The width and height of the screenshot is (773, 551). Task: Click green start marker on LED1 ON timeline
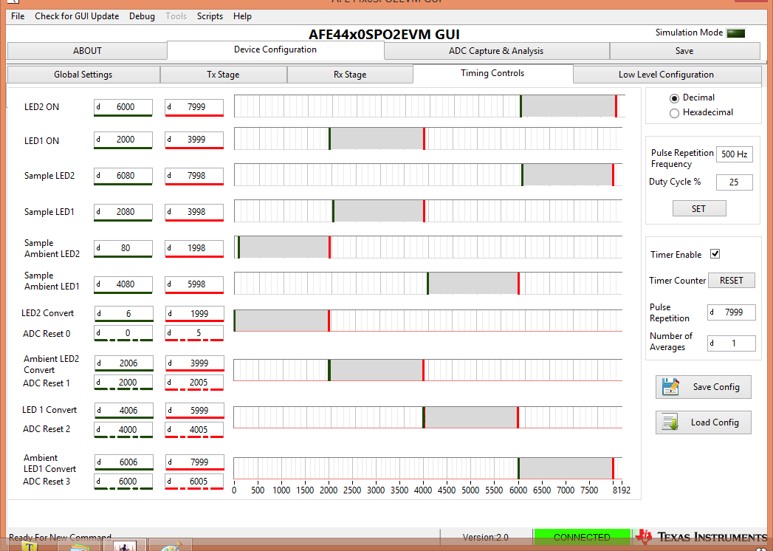329,139
